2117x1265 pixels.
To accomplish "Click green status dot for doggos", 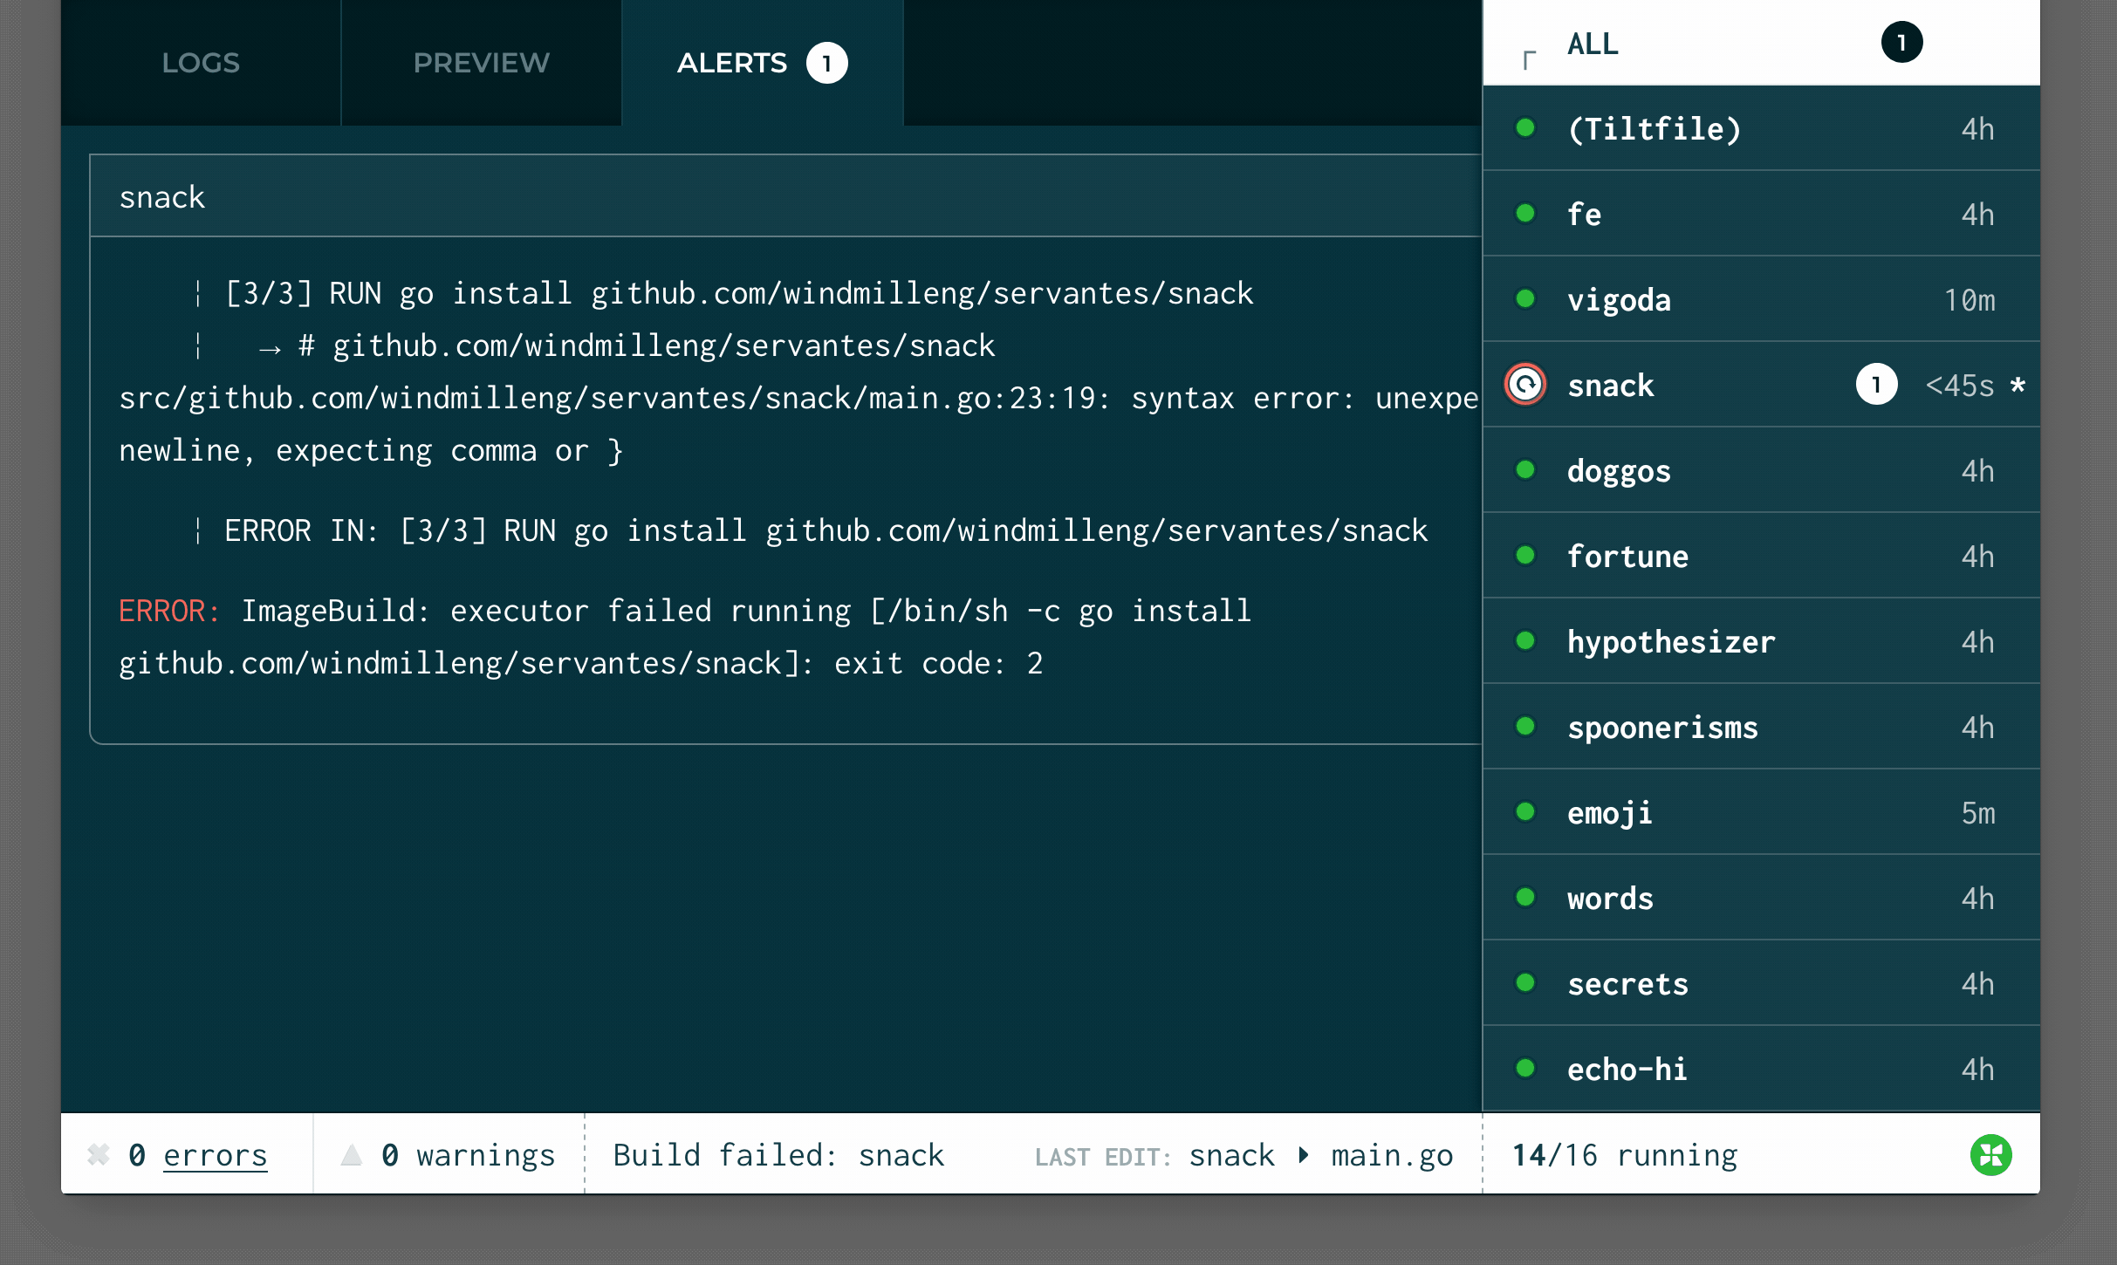I will pyautogui.click(x=1525, y=470).
